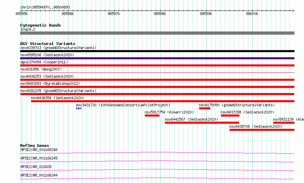This screenshot has width=304, height=183.
Task: Click the 98600k ruler tick label
Action: pyautogui.click(x=252, y=14)
